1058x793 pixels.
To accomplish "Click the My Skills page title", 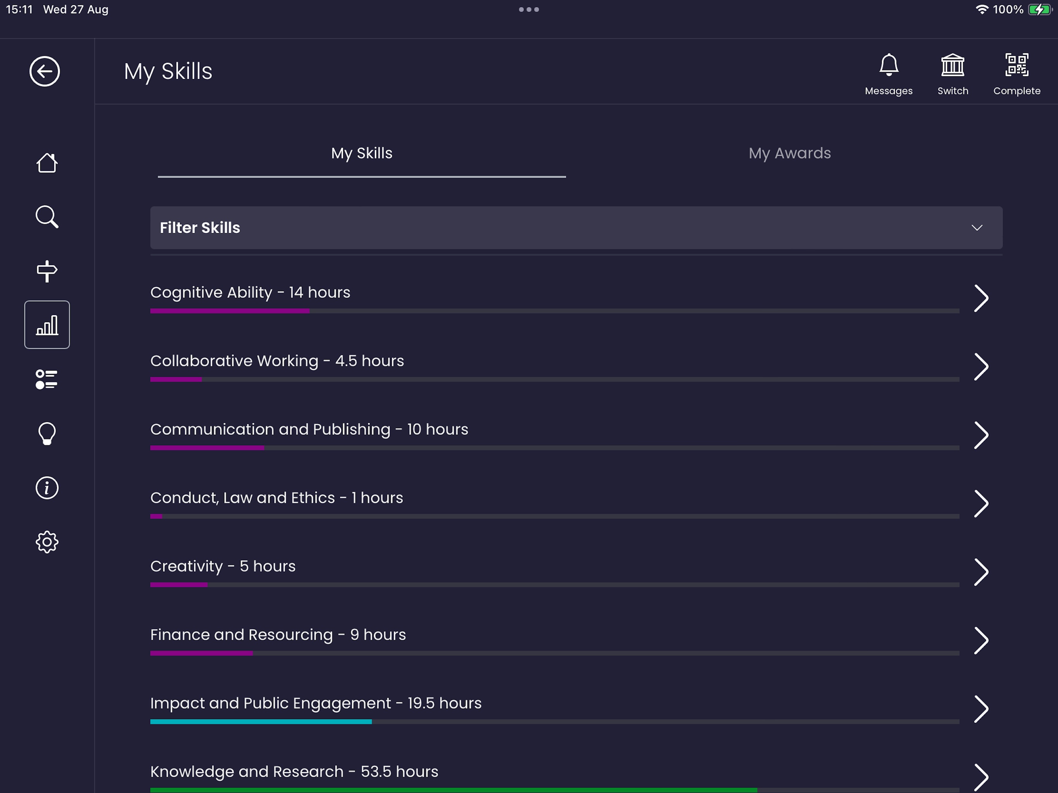I will point(168,72).
